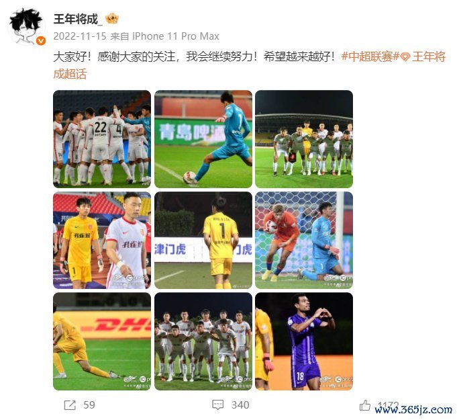Open the user's profile avatar
The height and width of the screenshot is (420, 457).
(x=26, y=27)
